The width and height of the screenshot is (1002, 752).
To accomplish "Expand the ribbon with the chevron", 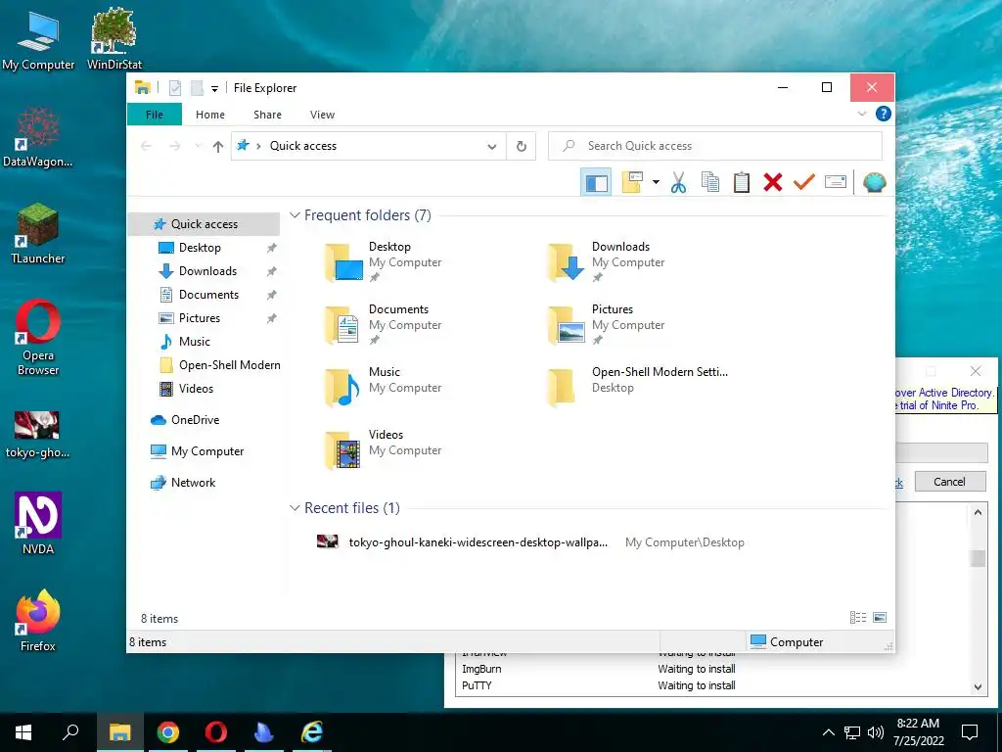I will (x=861, y=114).
